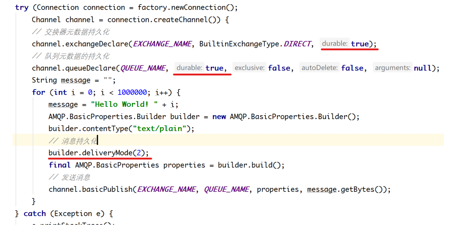
Task: Click BuiltinExchangeType.DIRECT argument
Action: pyautogui.click(x=255, y=44)
